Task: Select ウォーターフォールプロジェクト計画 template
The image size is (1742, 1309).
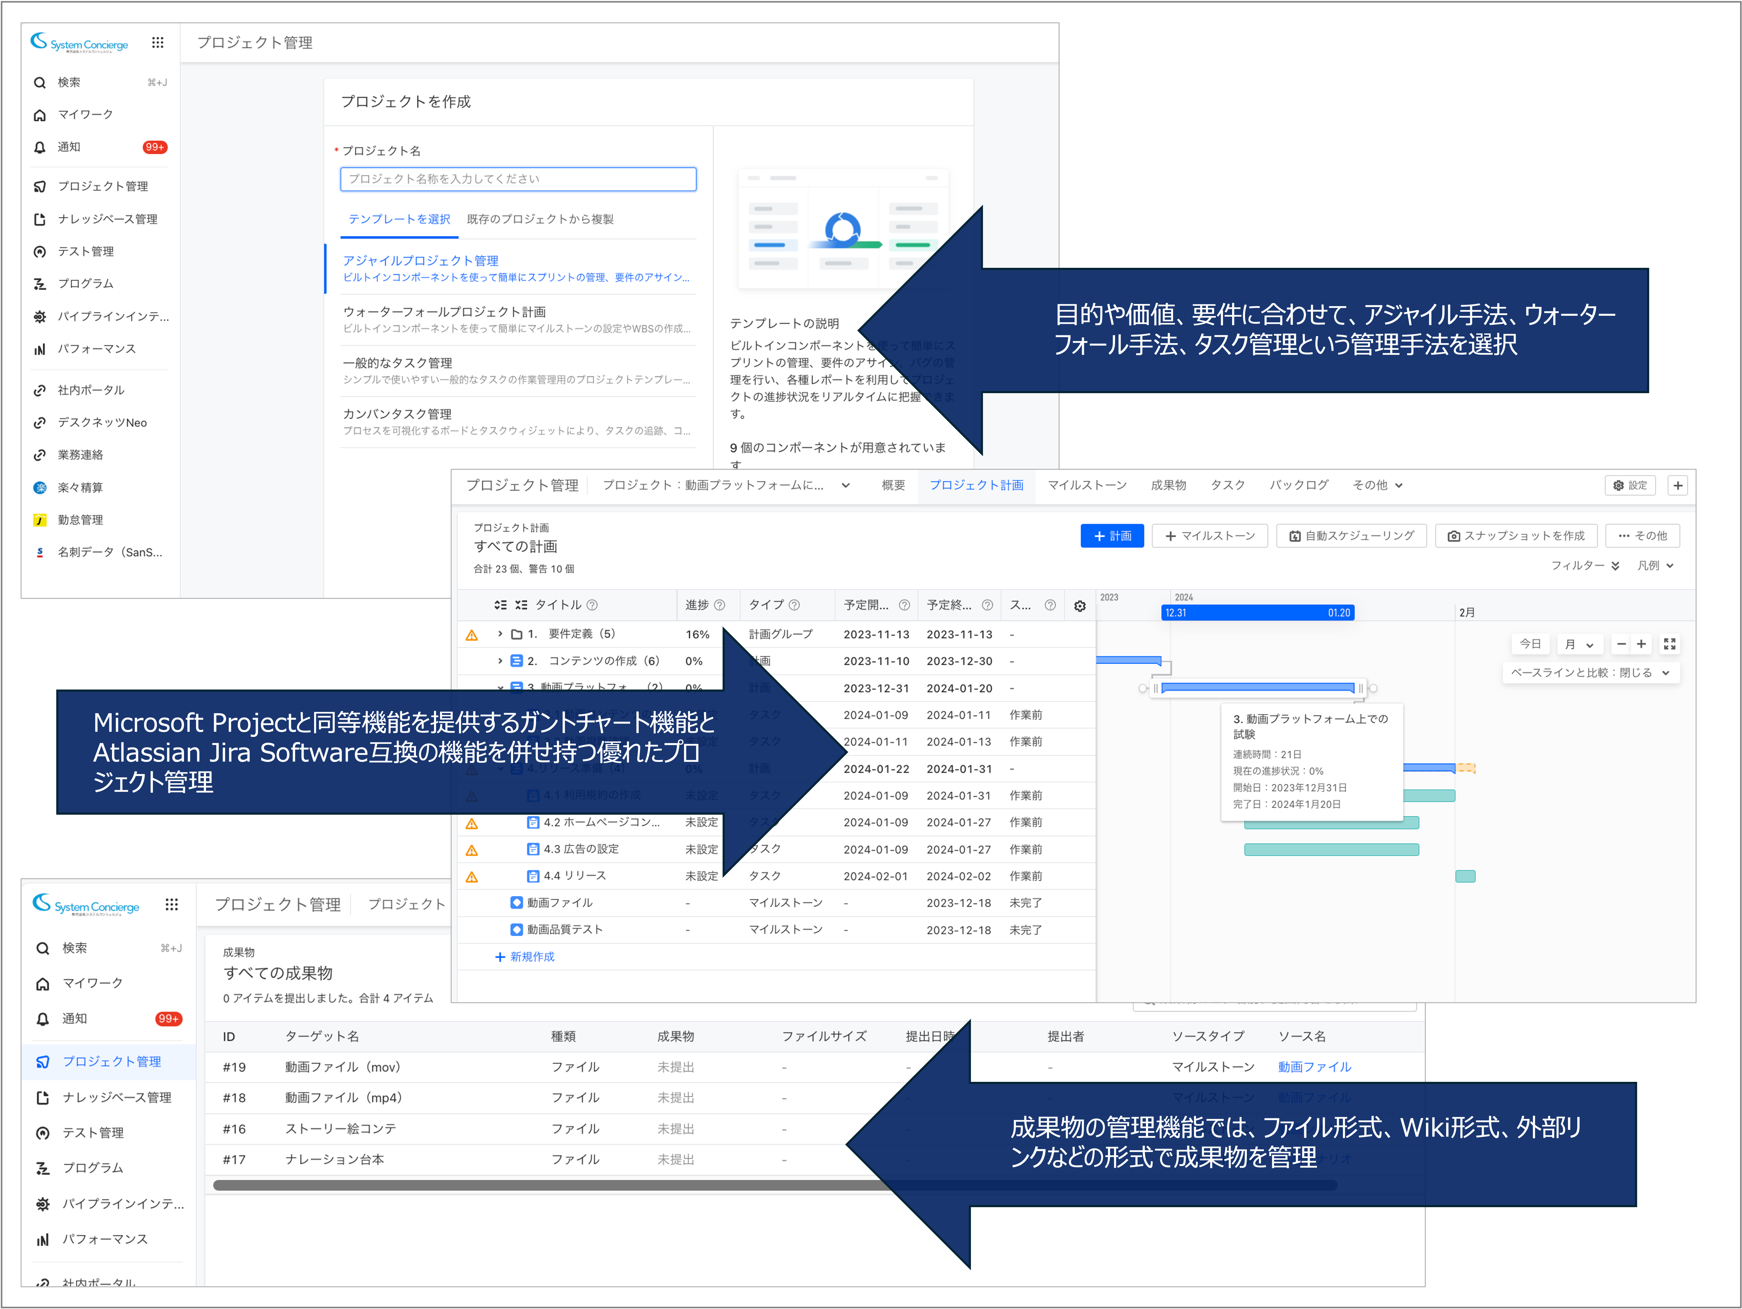Action: click(x=518, y=320)
